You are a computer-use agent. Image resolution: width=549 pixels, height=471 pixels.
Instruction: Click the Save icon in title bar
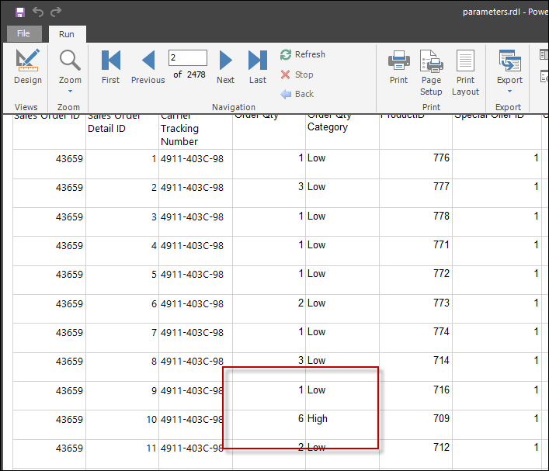pyautogui.click(x=19, y=12)
